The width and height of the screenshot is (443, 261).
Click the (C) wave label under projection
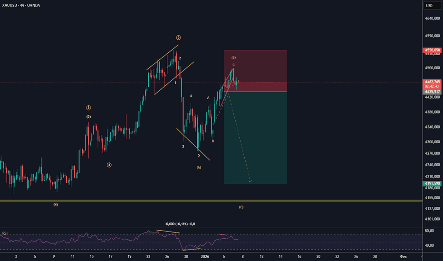(x=241, y=207)
